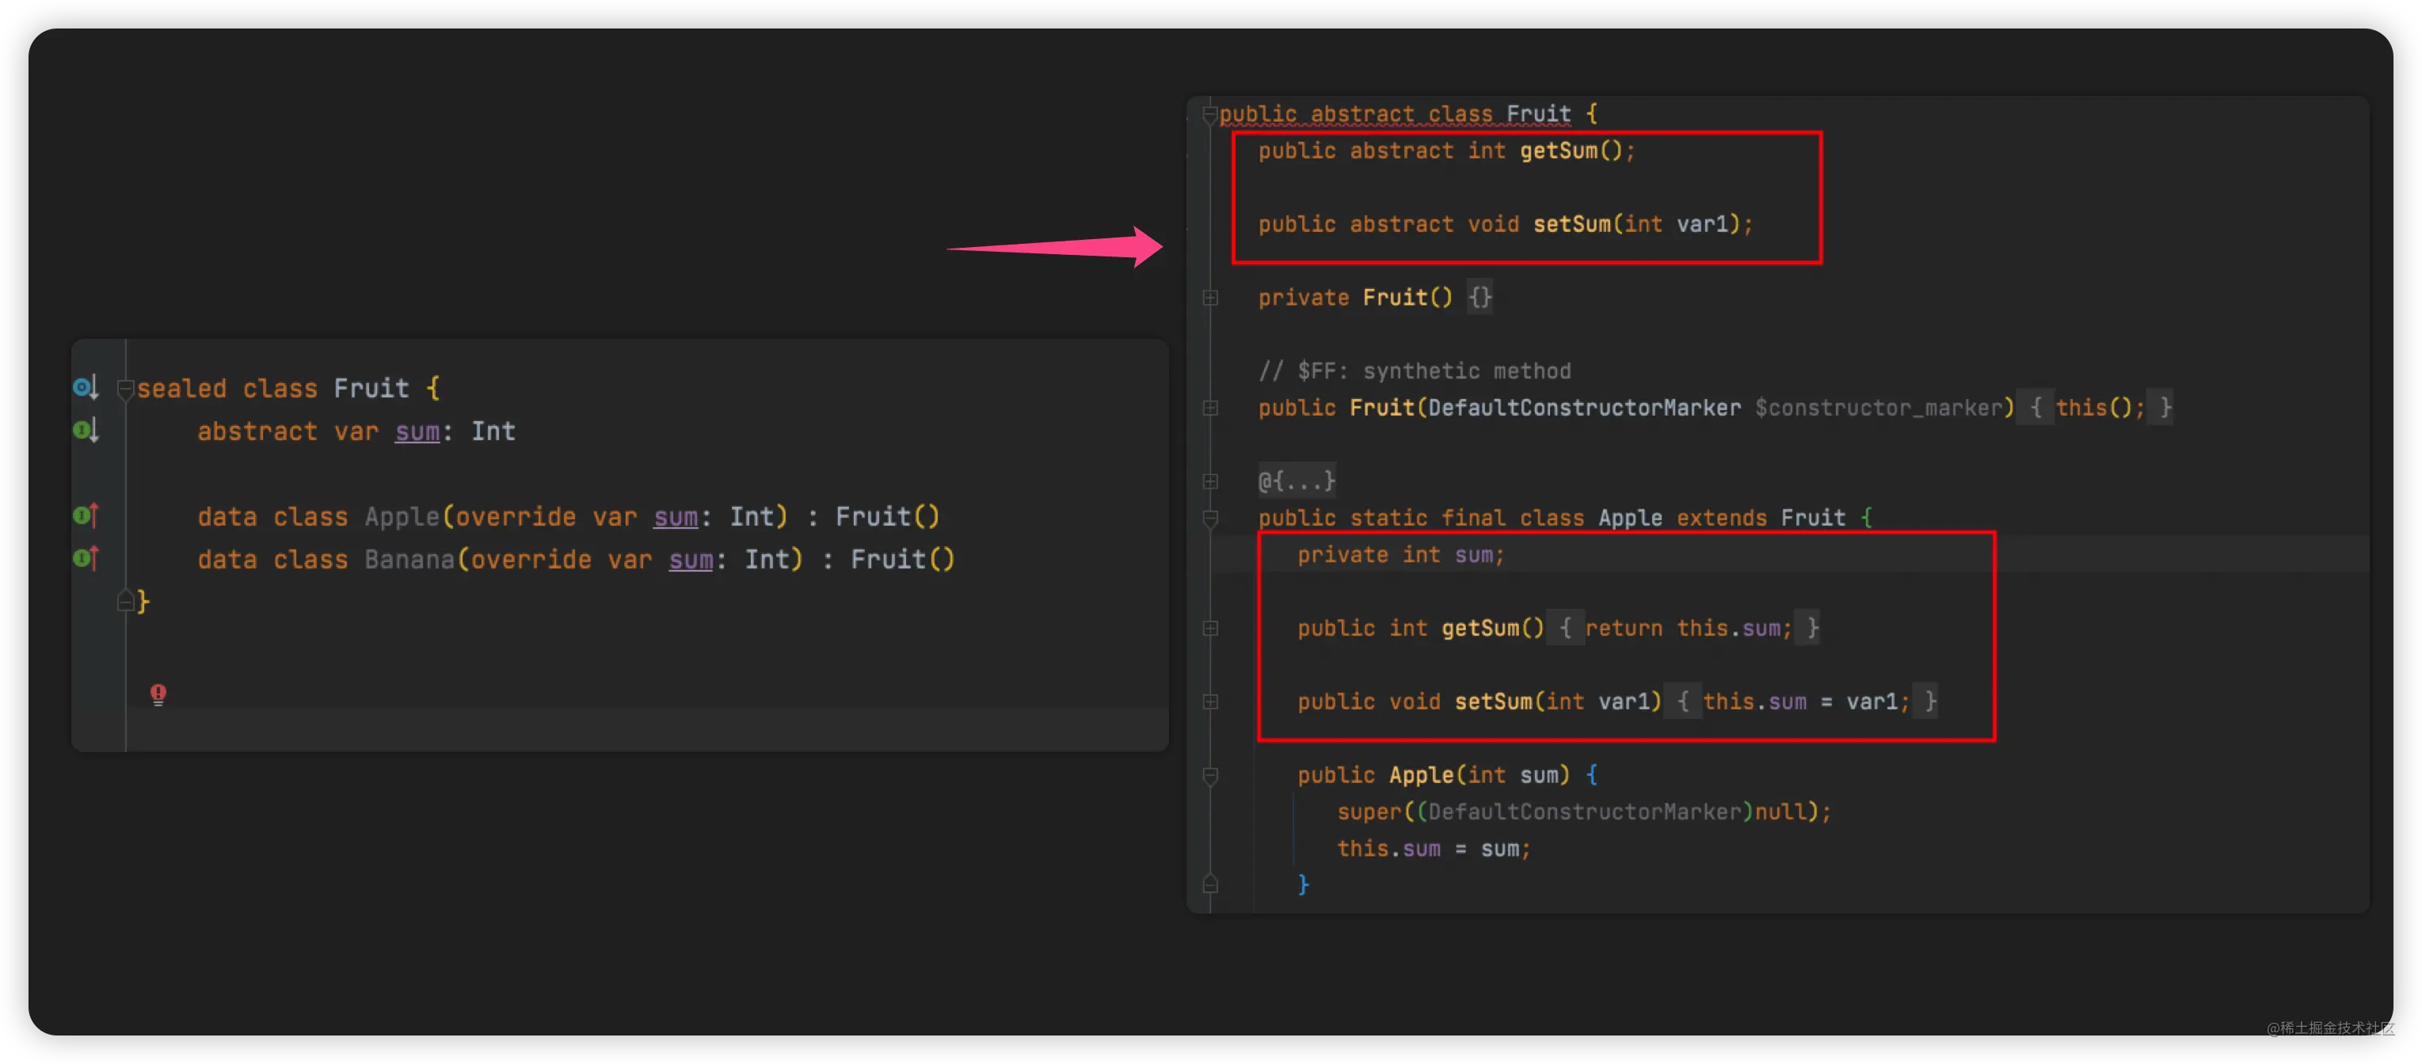Click the overridden gutter icon beside abstract var sum
The height and width of the screenshot is (1064, 2422).
click(86, 431)
